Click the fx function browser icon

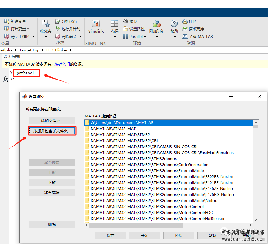point(6,79)
